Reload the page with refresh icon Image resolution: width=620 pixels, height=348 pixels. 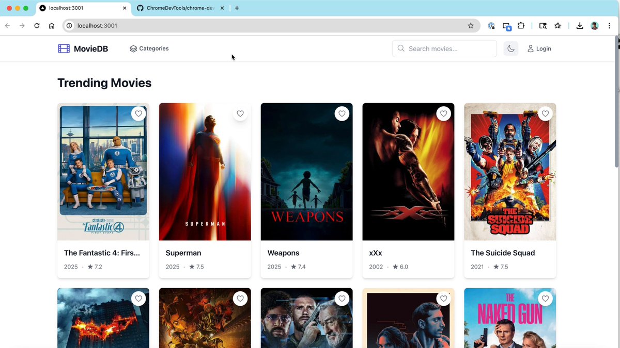[x=37, y=25]
